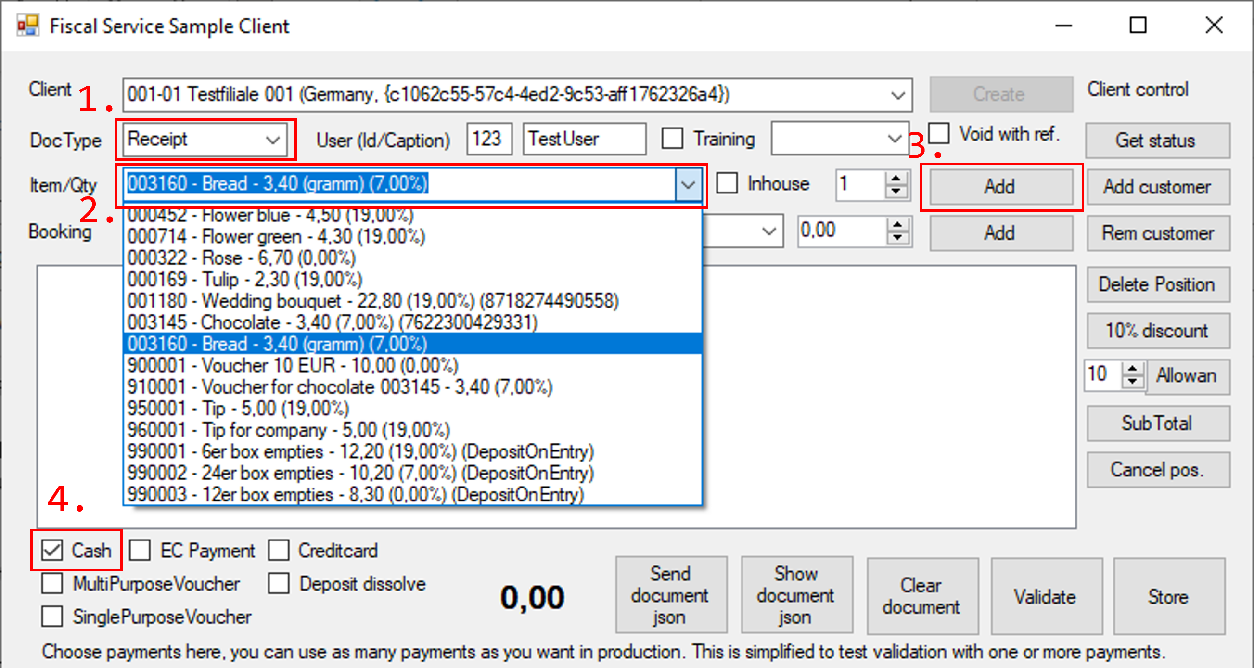This screenshot has height=668, width=1254.
Task: Choose Chocolate 3,40 list entry
Action: [413, 322]
